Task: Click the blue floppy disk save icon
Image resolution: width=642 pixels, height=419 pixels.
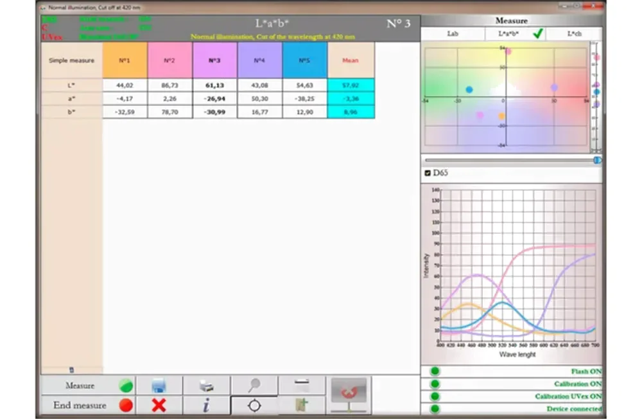Action: click(159, 386)
